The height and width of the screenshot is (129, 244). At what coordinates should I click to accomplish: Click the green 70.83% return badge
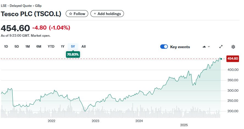point(73,55)
